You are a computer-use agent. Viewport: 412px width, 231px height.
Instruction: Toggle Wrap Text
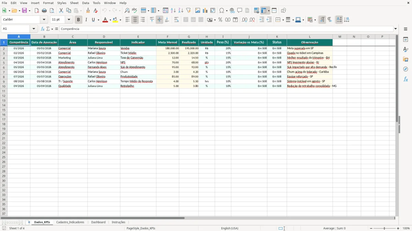(176, 20)
